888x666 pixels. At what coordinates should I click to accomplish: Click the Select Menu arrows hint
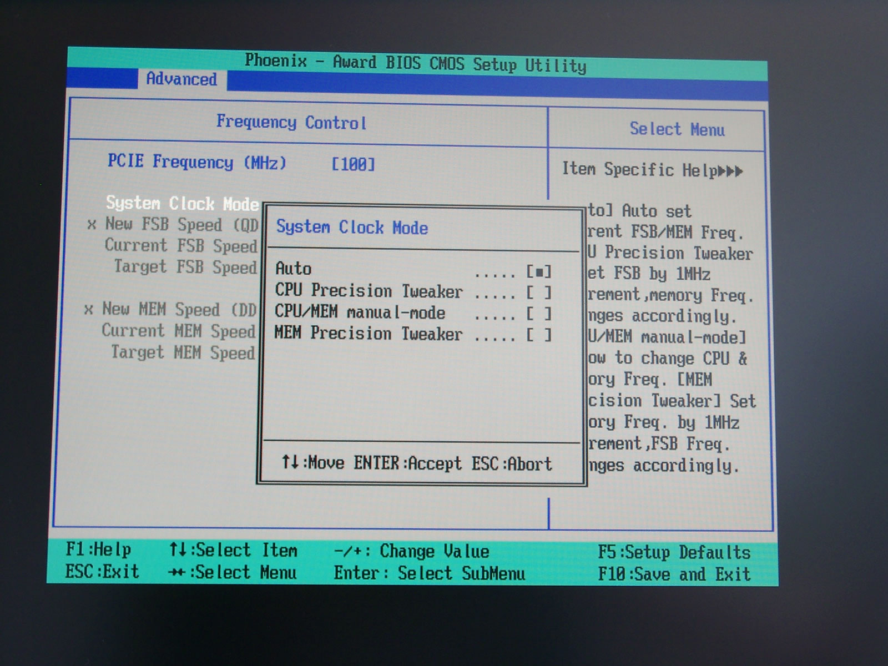[x=233, y=572]
